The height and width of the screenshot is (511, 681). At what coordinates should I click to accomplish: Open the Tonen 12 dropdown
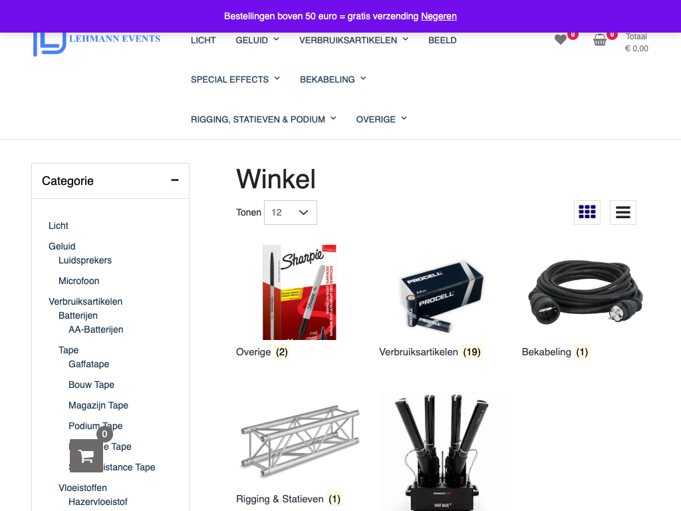click(290, 212)
